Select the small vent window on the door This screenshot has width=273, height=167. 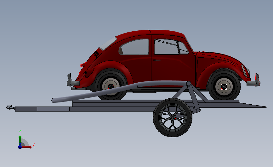pyautogui.click(x=183, y=48)
